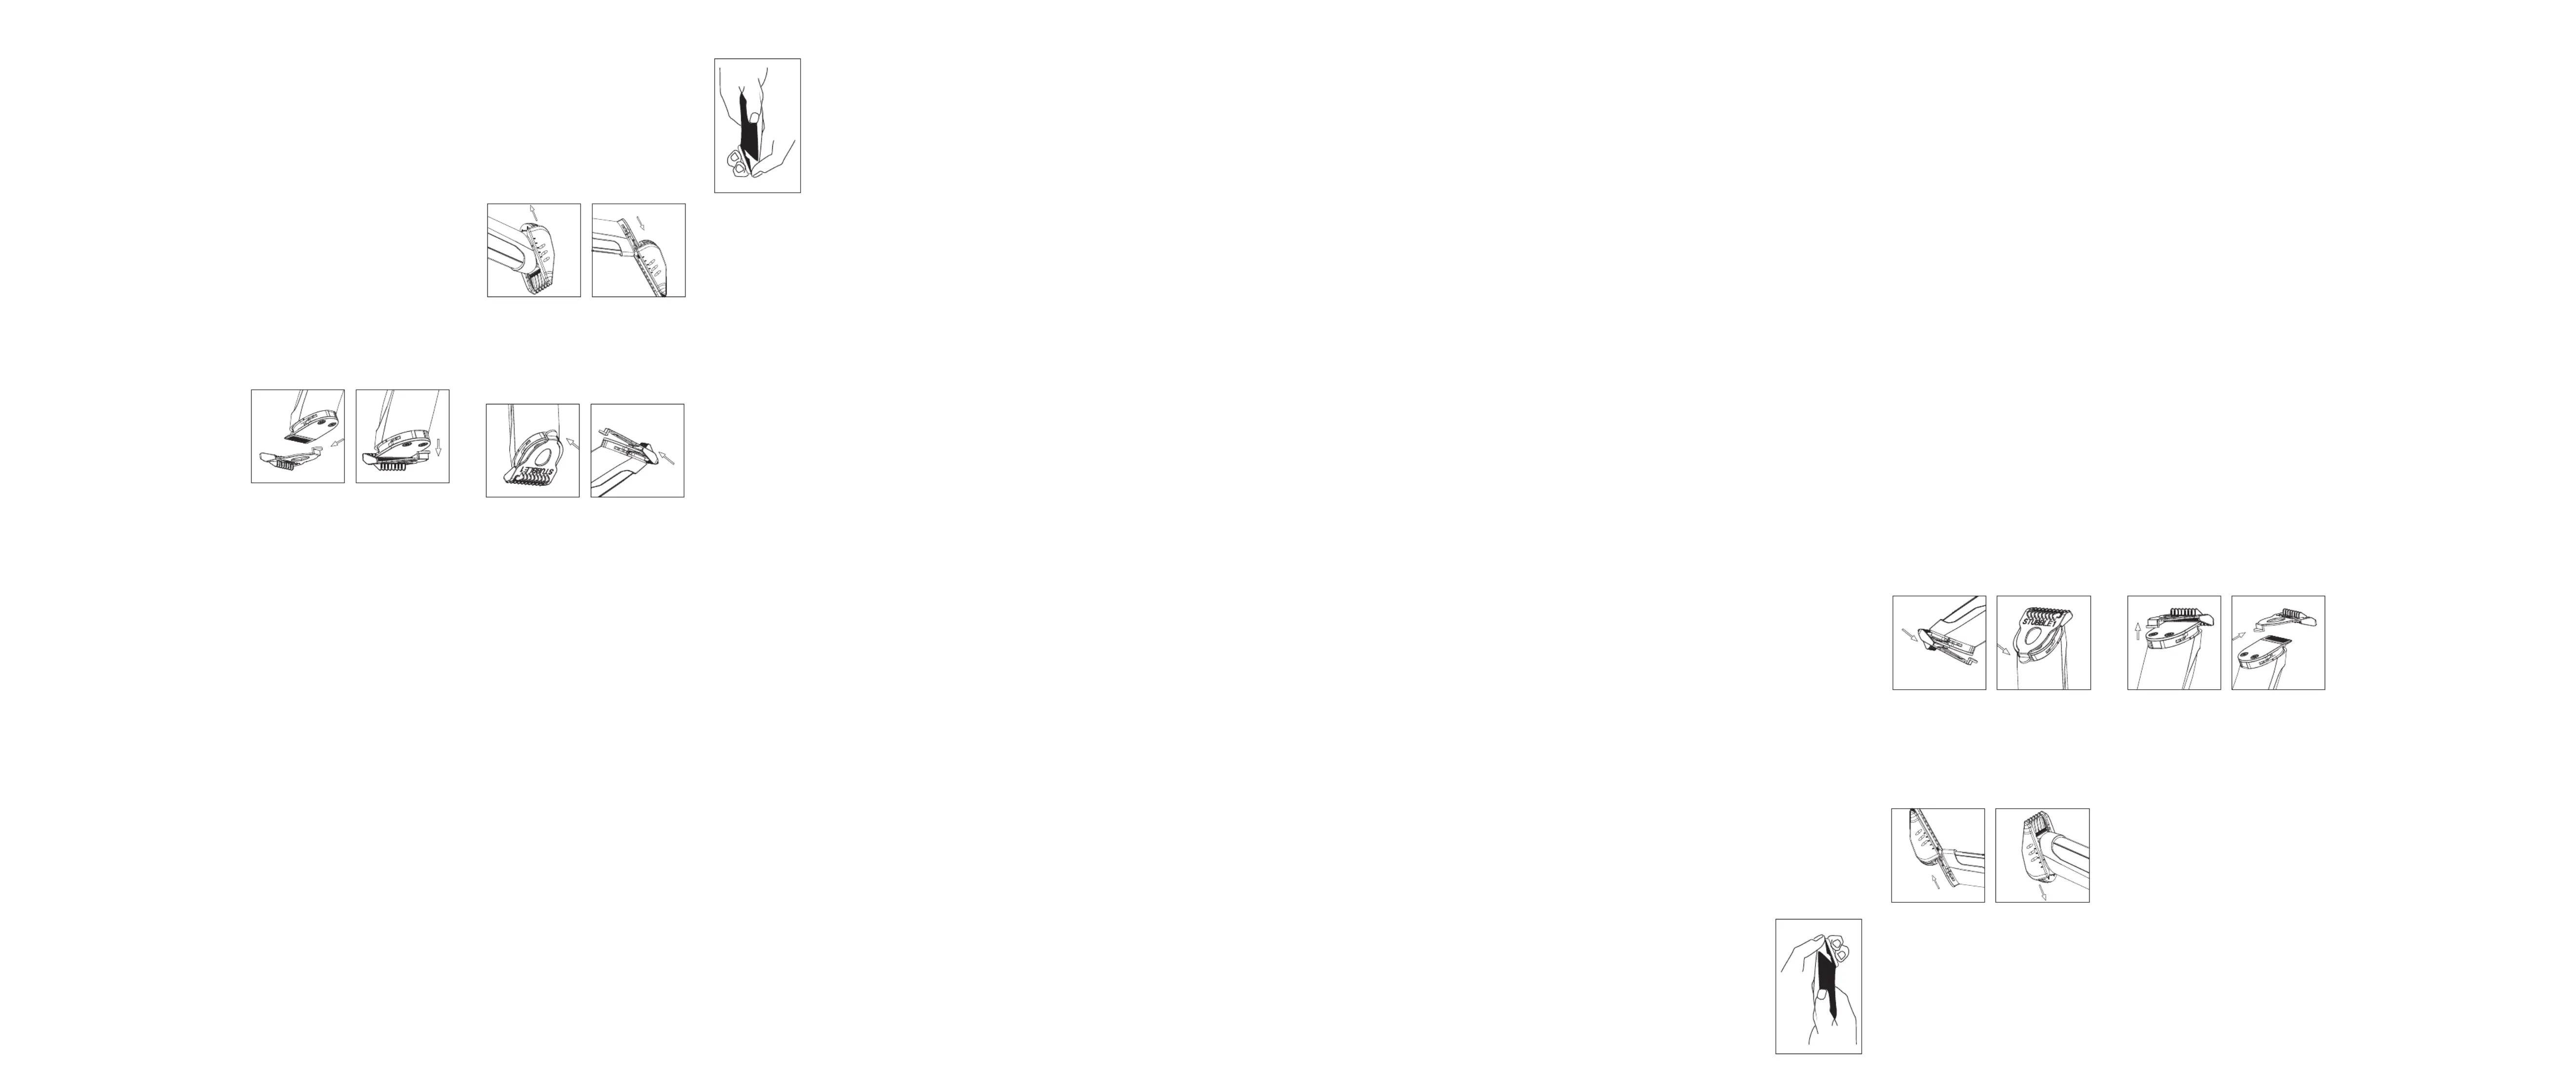Select the detached comb drawing above the trimmer head
Viewport: 2576px width, 1077px height.
[x=2278, y=642]
